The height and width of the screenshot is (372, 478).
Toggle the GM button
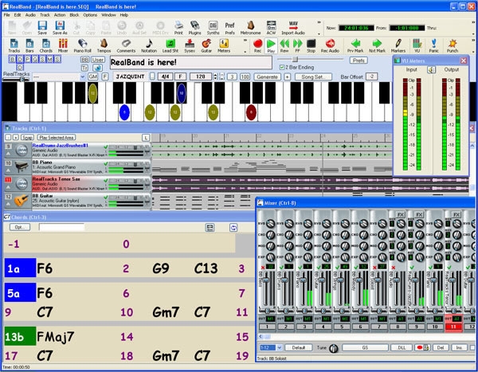pos(92,76)
